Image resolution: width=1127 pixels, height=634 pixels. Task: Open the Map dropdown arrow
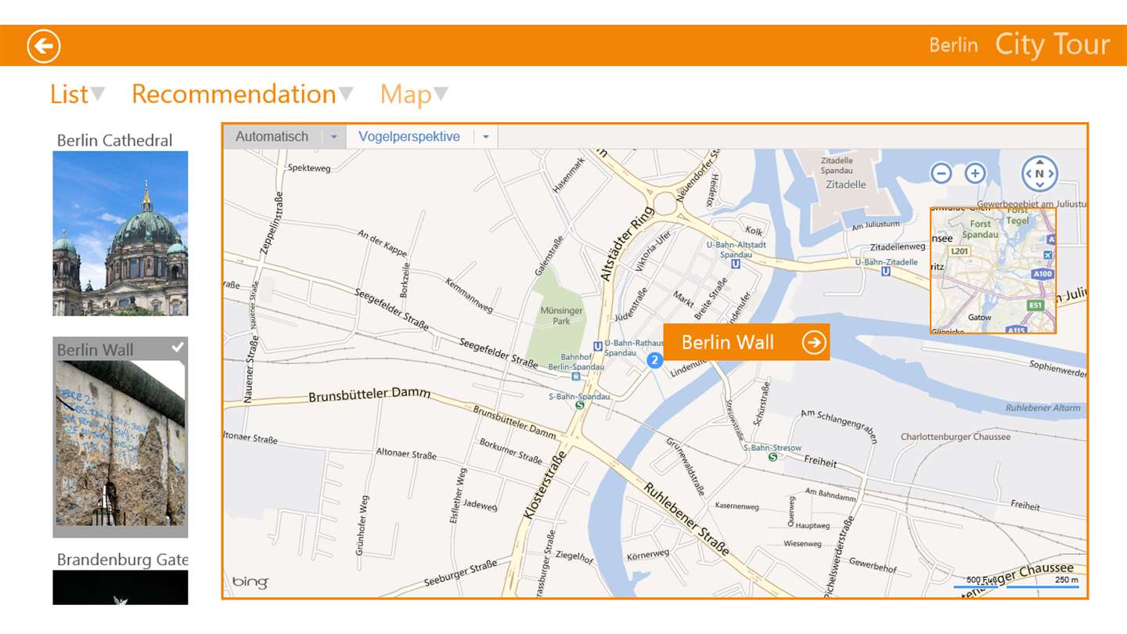[x=441, y=94]
